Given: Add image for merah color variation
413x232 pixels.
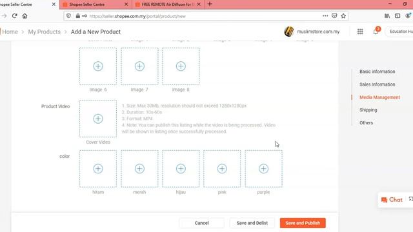Looking at the screenshot, I should (x=139, y=169).
